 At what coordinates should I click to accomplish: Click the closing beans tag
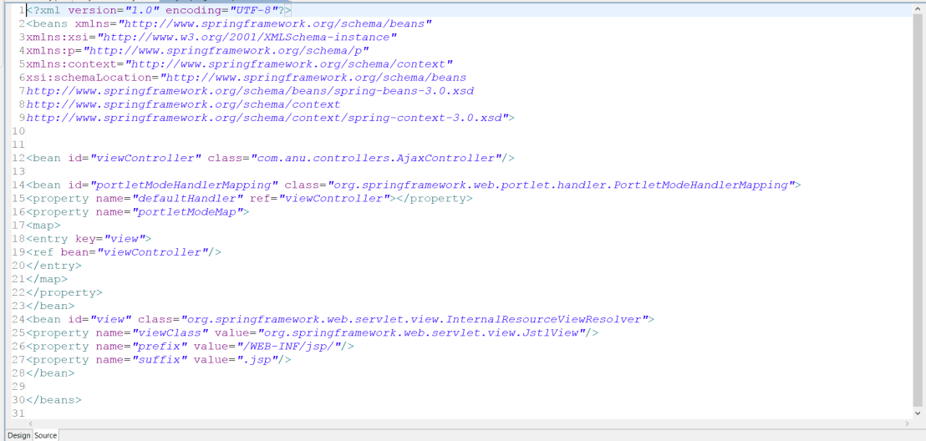(x=54, y=399)
